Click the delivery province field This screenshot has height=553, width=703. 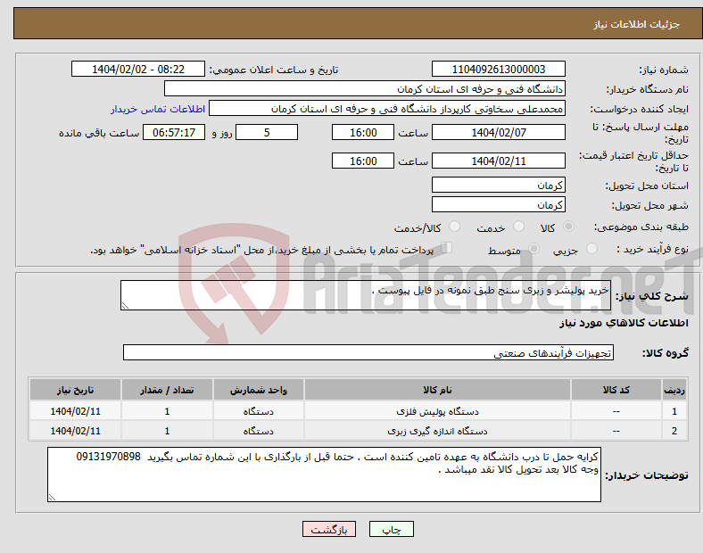(x=499, y=185)
